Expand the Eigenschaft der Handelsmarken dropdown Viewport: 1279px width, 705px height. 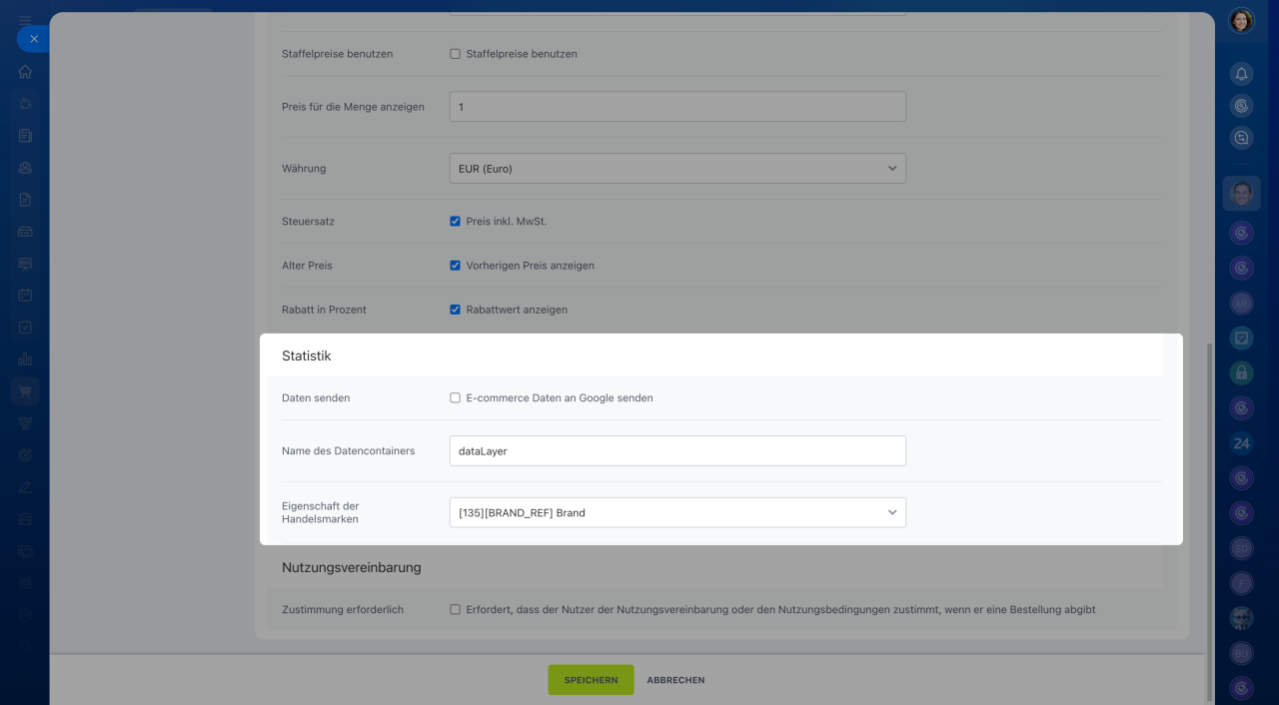(x=677, y=512)
